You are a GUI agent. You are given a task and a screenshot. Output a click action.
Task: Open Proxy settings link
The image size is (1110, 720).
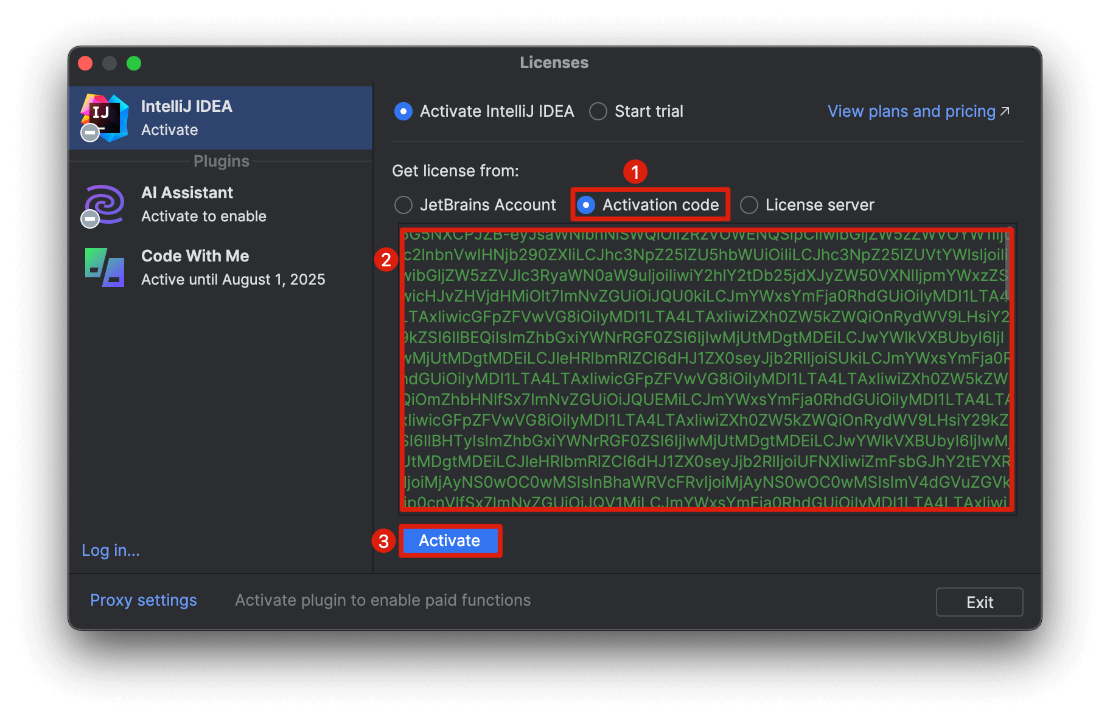(x=144, y=600)
